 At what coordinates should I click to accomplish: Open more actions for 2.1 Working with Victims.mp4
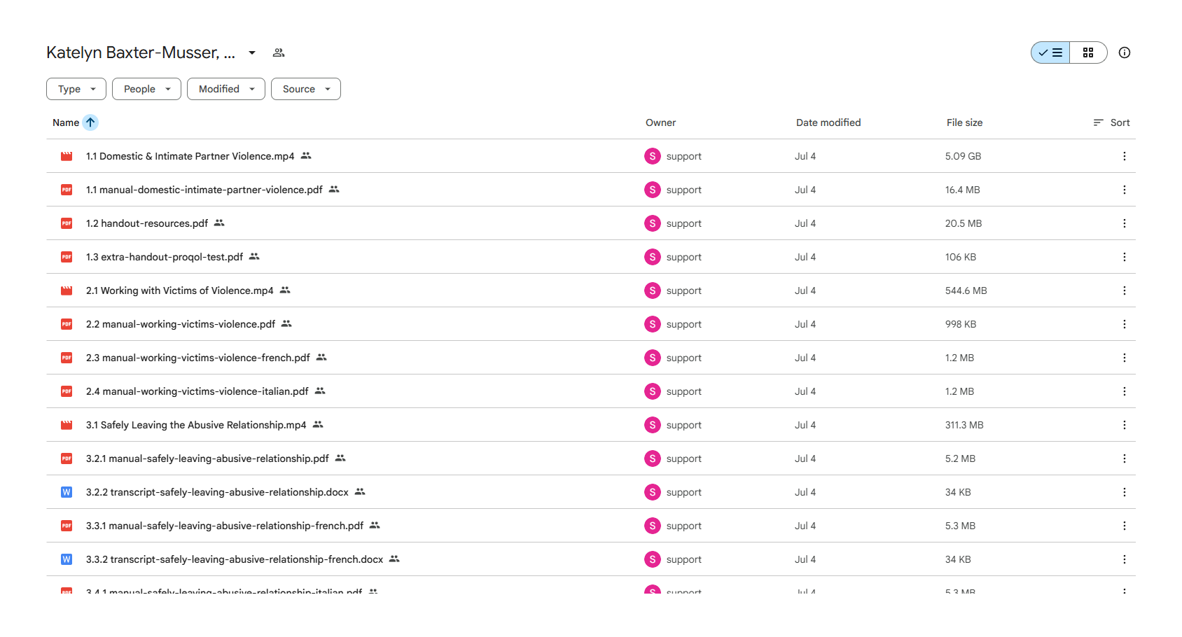[x=1125, y=290]
